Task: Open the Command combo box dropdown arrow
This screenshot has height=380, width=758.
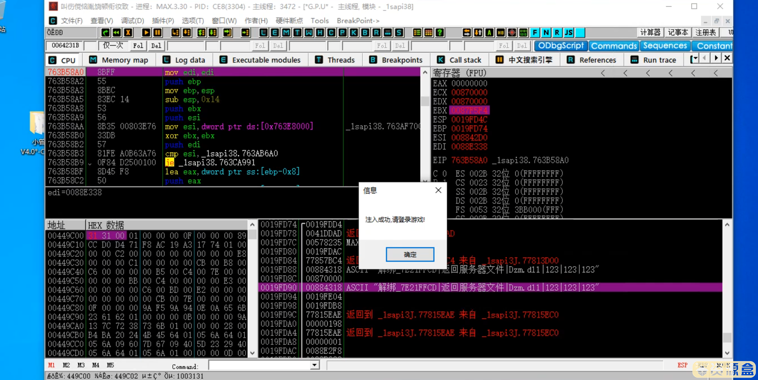Action: point(315,365)
